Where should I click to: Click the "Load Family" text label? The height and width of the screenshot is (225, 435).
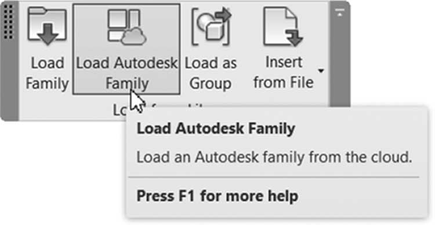(47, 73)
